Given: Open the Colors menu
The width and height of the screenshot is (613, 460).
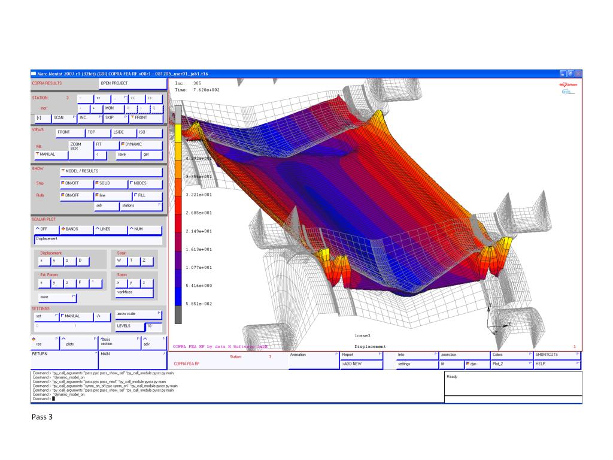Looking at the screenshot, I should point(512,355).
